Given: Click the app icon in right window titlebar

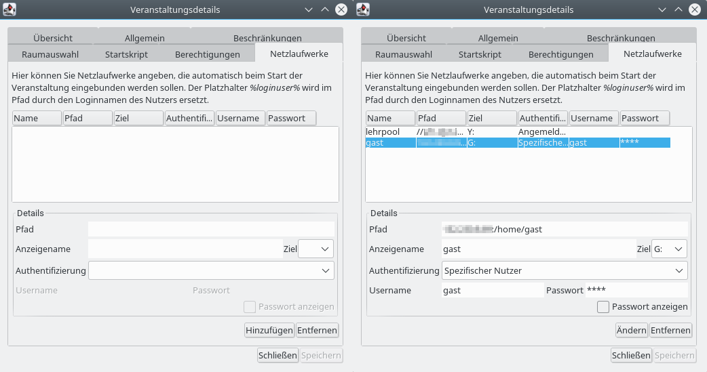Looking at the screenshot, I should click(x=364, y=9).
